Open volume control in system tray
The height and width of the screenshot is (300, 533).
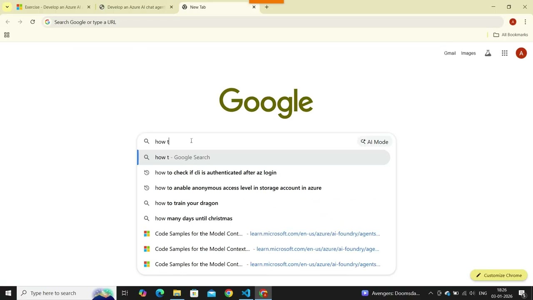(472, 293)
